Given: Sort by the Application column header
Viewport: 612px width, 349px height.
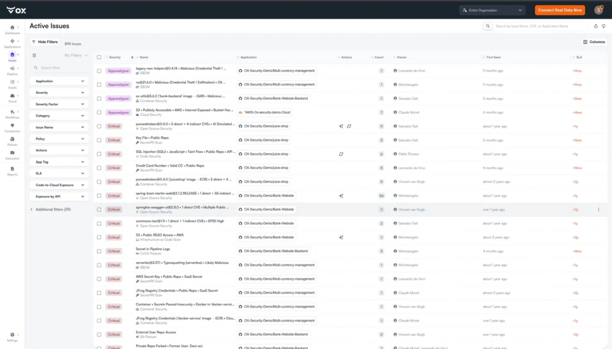Looking at the screenshot, I should 249,57.
